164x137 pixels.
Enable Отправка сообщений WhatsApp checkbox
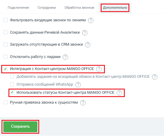point(12,84)
